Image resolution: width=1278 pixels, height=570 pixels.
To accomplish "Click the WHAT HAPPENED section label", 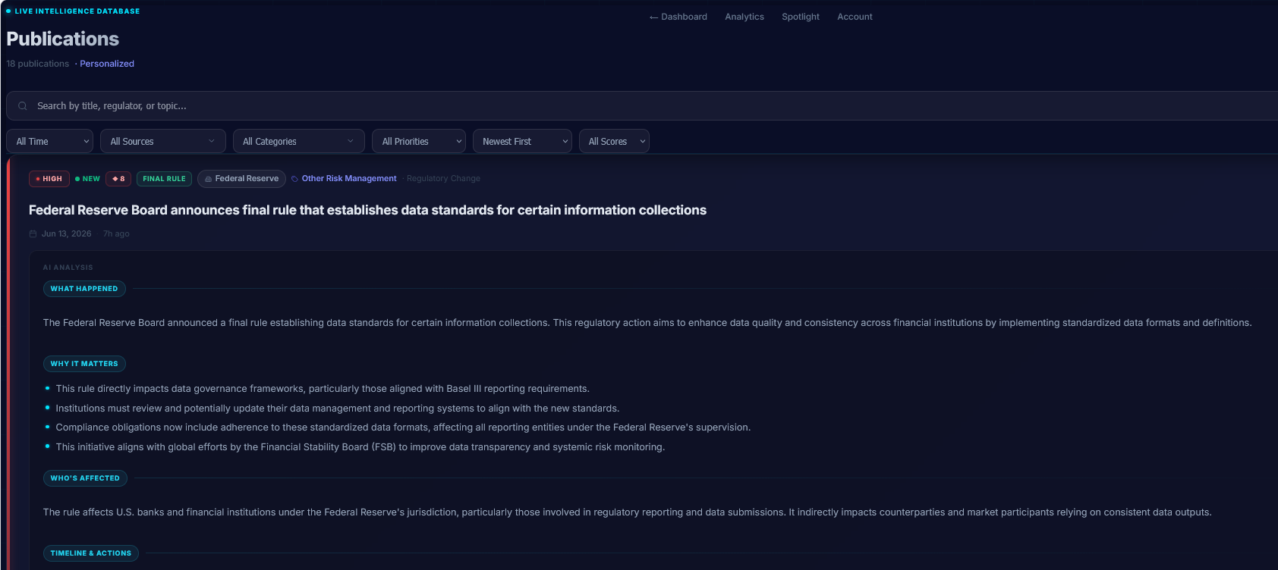I will [84, 289].
